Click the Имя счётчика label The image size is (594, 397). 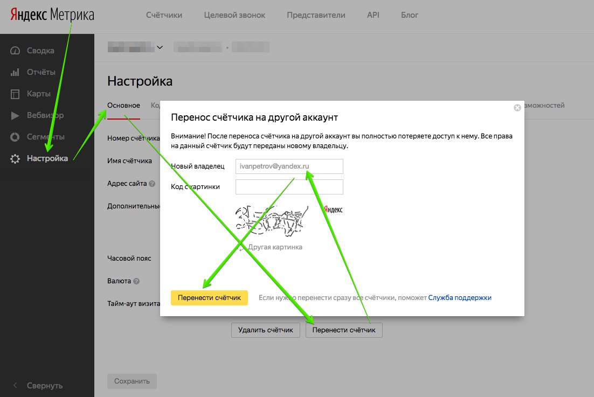[129, 161]
